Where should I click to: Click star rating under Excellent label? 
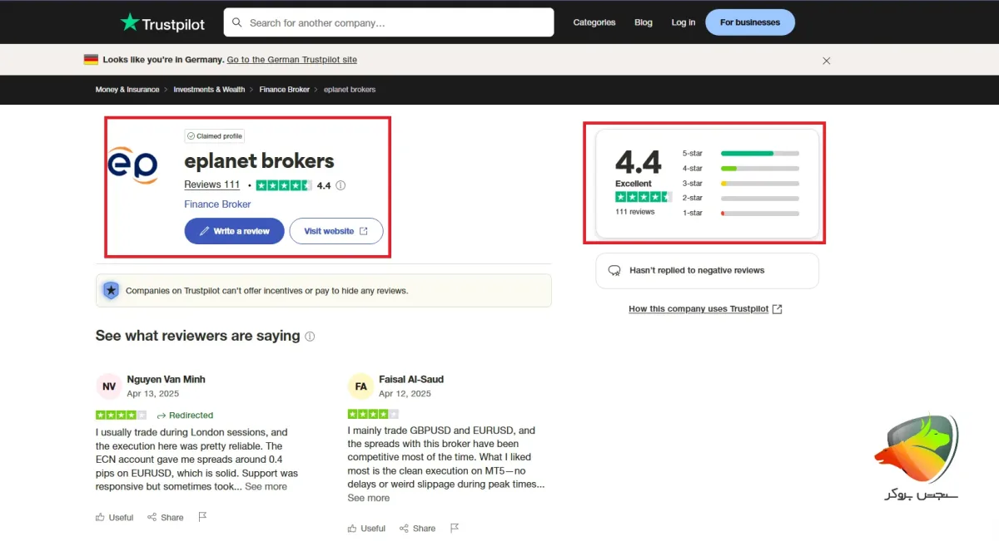pyautogui.click(x=644, y=197)
